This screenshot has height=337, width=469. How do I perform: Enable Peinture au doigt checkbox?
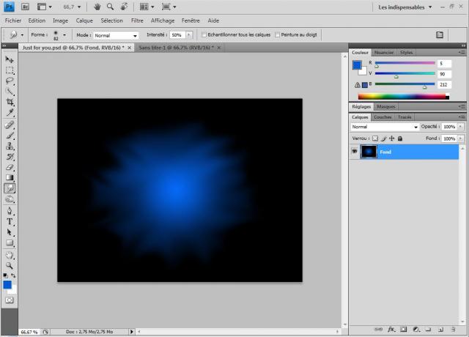277,34
